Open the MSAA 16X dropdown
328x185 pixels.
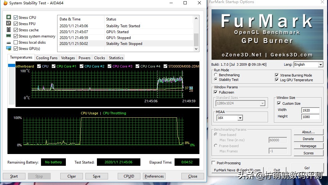240,118
